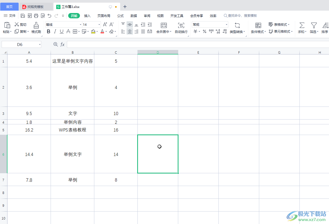Select the Format Painter (格式刷) tool
The image size is (329, 224).
pos(36,28)
